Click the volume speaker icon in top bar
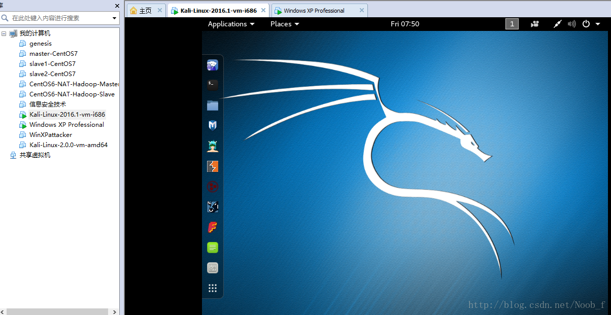 pos(572,24)
